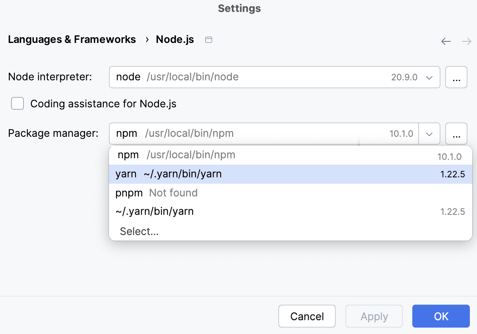Screen dimensions: 477x334
Task: Click inside the Package manager path field
Action: point(238,134)
